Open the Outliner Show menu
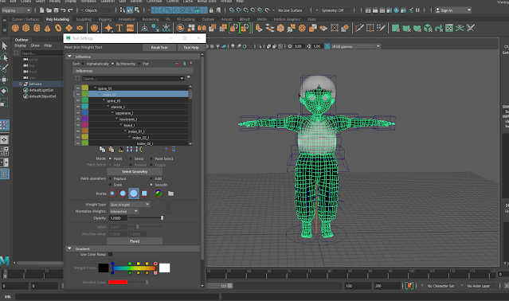The width and height of the screenshot is (509, 301). [x=35, y=45]
